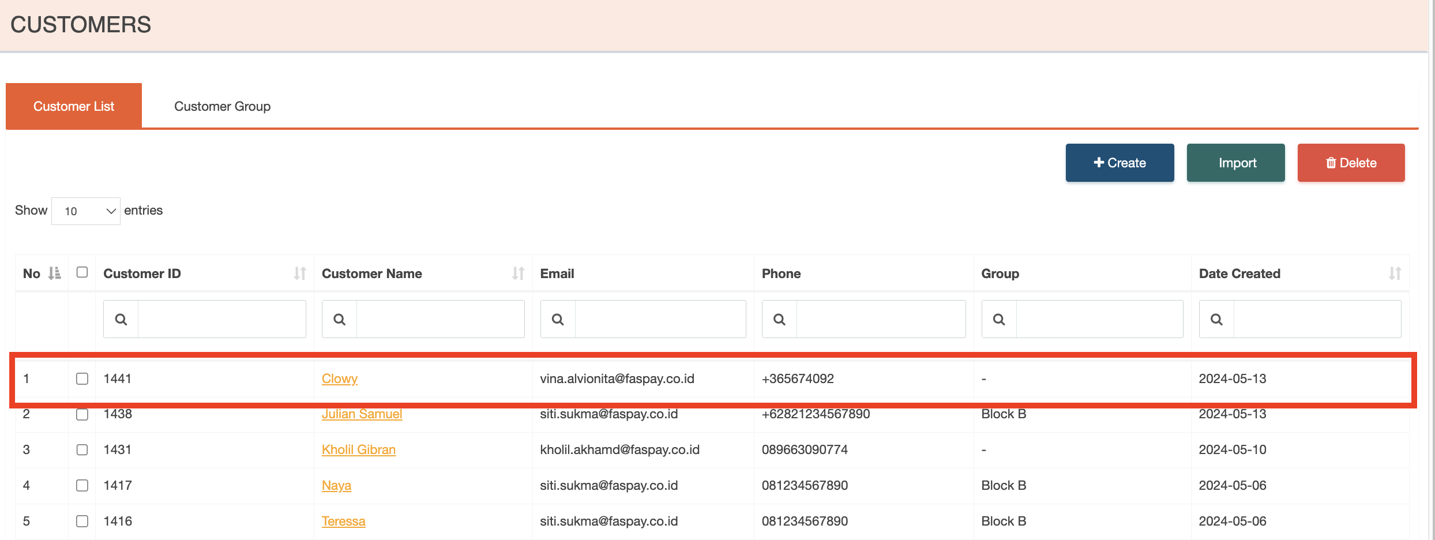1435x540 pixels.
Task: Click the Email filter search icon
Action: coord(558,319)
